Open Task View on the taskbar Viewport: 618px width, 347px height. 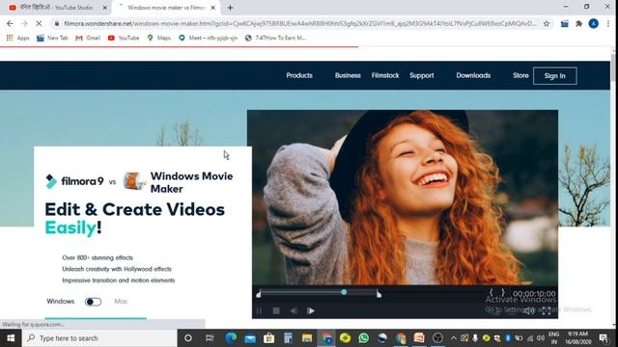pos(210,338)
